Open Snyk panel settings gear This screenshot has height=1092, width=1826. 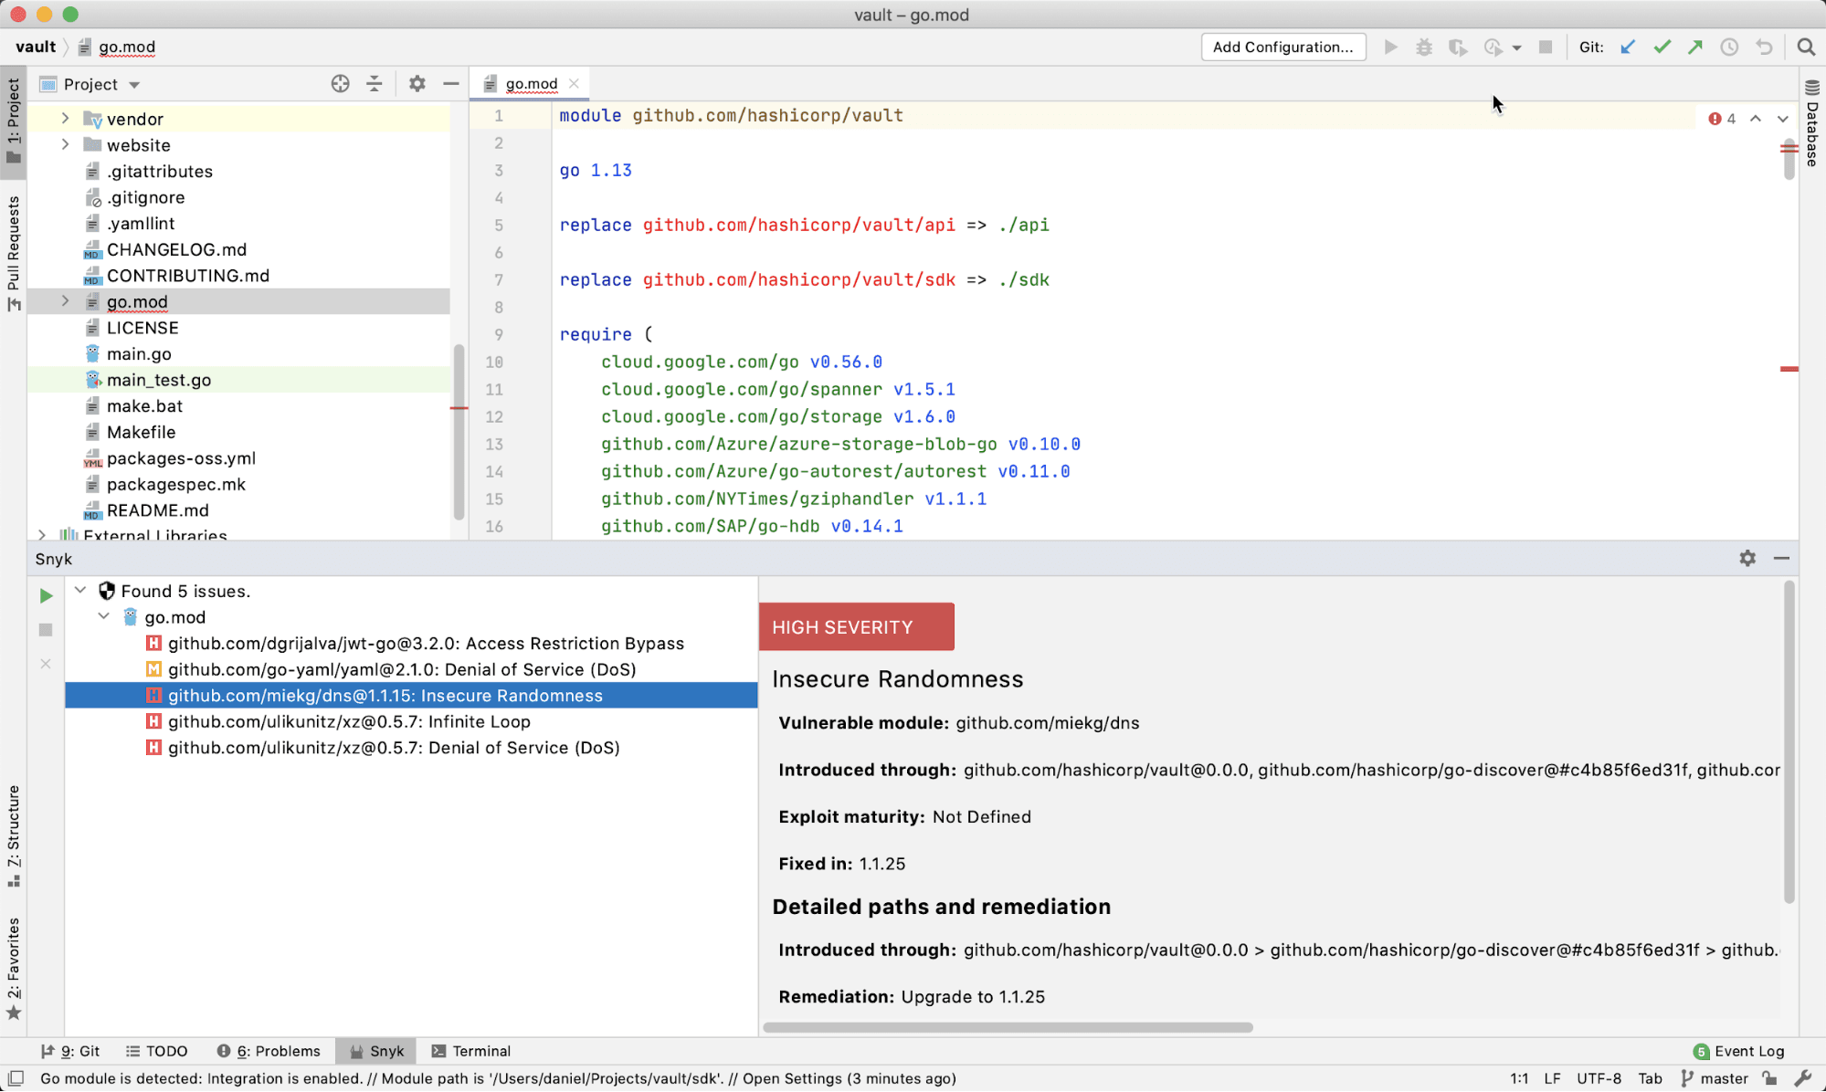[x=1747, y=558]
